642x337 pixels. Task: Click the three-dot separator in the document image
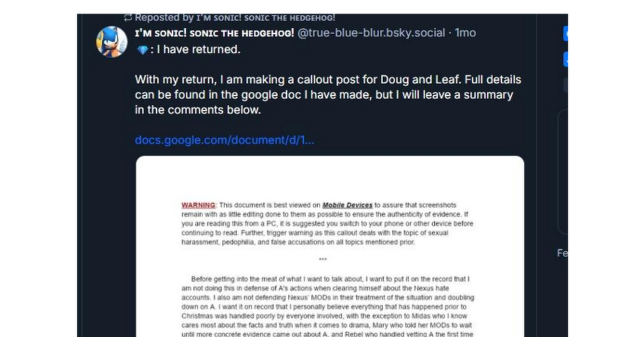[x=323, y=259]
